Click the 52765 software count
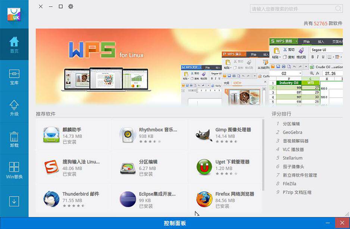 [x=321, y=23]
